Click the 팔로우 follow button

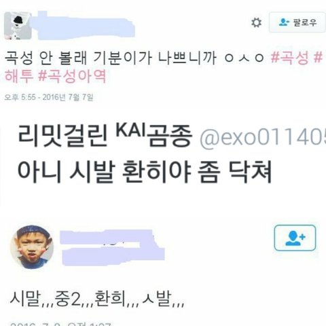(x=297, y=22)
